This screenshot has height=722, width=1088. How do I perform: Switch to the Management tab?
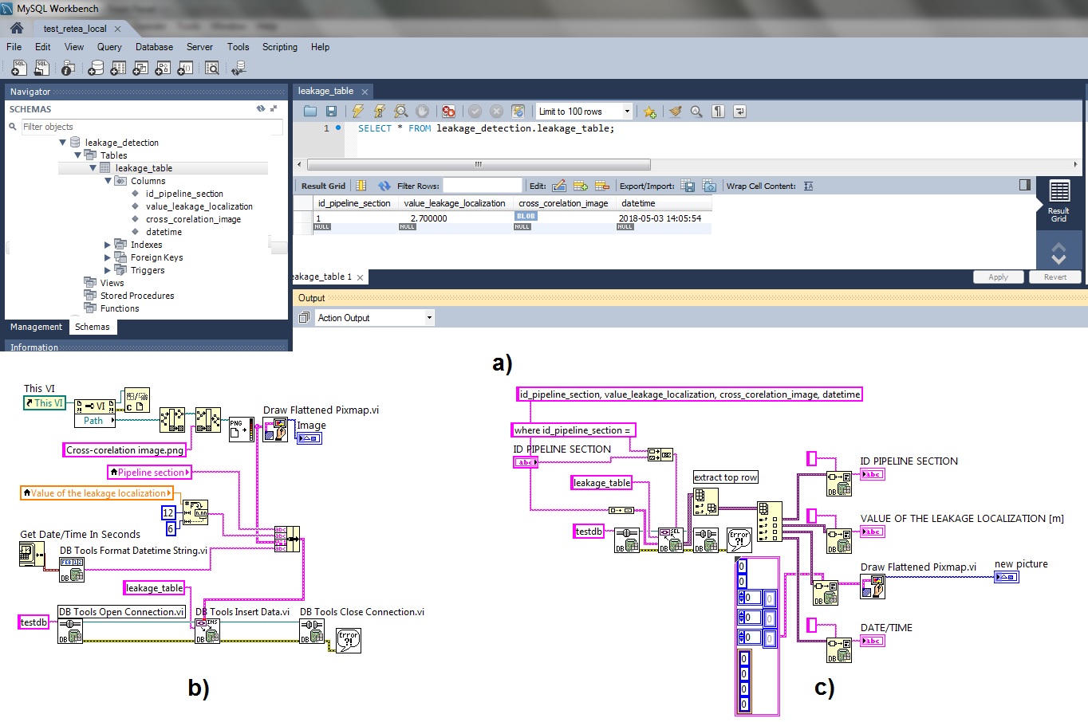click(36, 327)
